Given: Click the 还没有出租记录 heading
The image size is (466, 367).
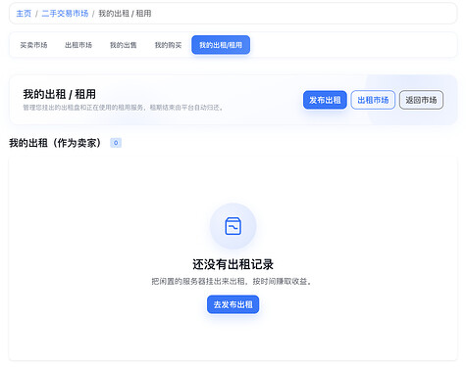Looking at the screenshot, I should [x=233, y=264].
